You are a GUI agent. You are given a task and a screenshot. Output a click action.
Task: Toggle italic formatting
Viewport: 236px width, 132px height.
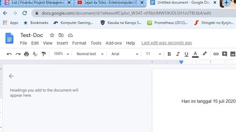click(x=178, y=54)
